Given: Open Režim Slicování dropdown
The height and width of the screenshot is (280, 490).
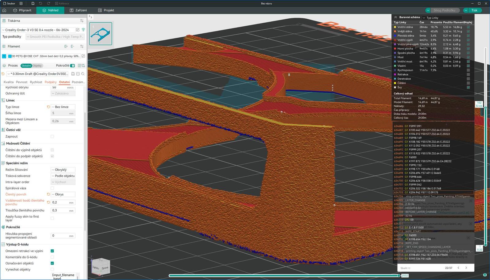Looking at the screenshot, I should [63, 170].
